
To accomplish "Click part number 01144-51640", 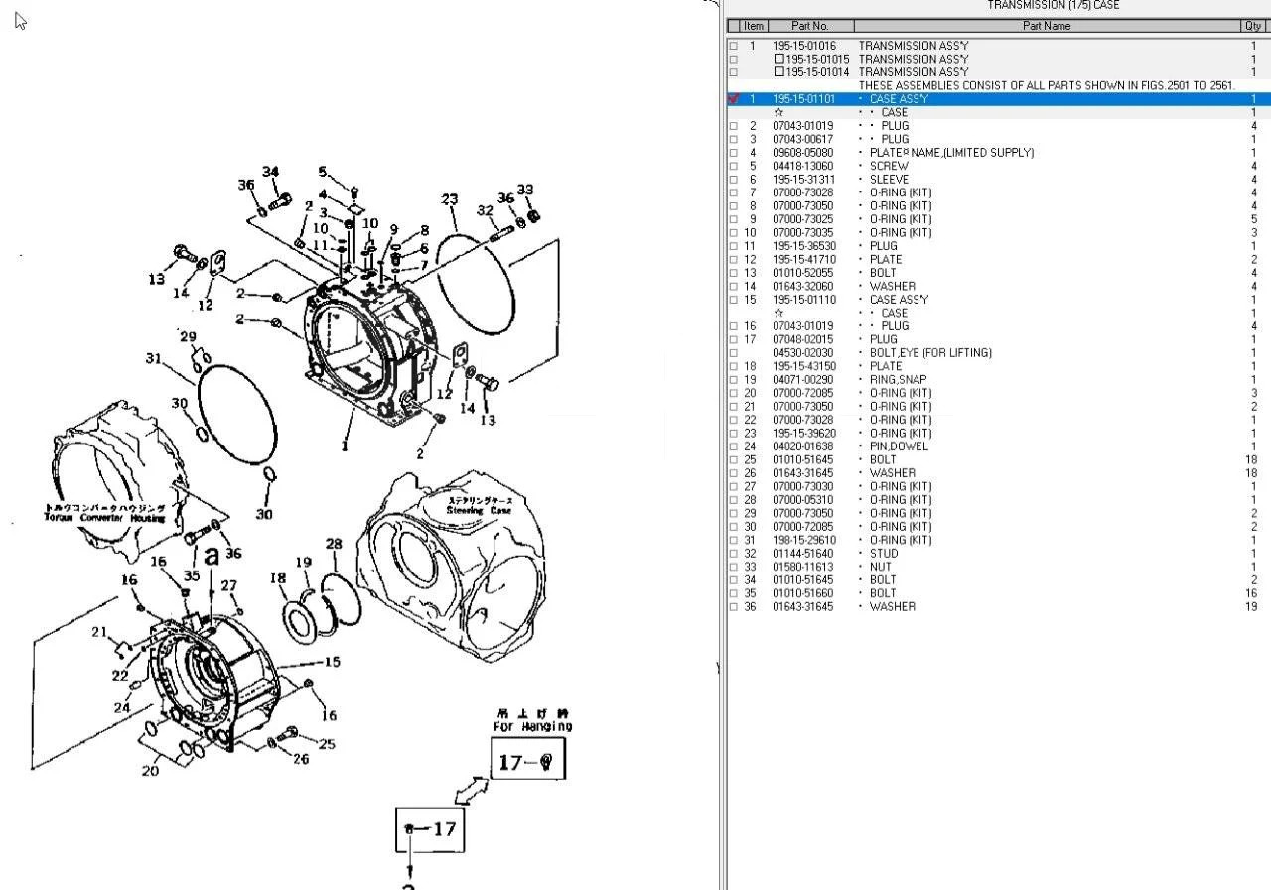I will (x=803, y=554).
